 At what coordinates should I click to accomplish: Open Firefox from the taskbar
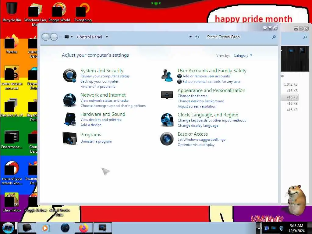click(84, 228)
